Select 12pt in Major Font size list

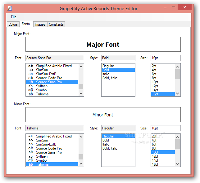tap(163, 86)
